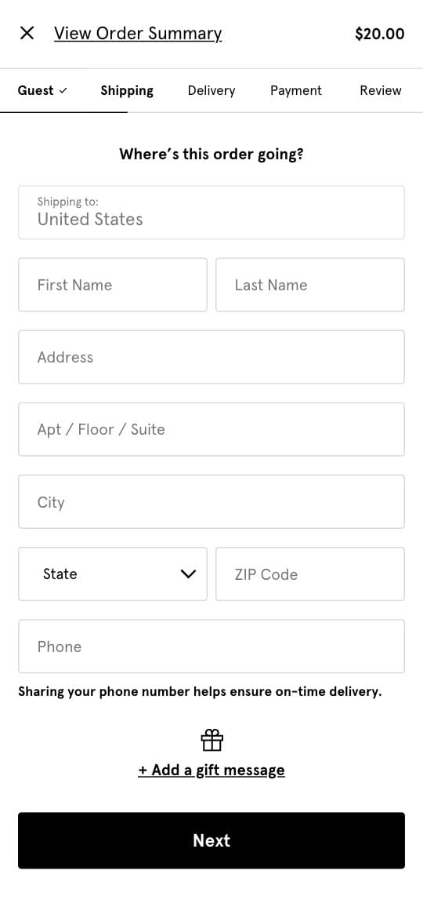The image size is (423, 918).
Task: Click the ZIP Code field
Action: tap(310, 574)
